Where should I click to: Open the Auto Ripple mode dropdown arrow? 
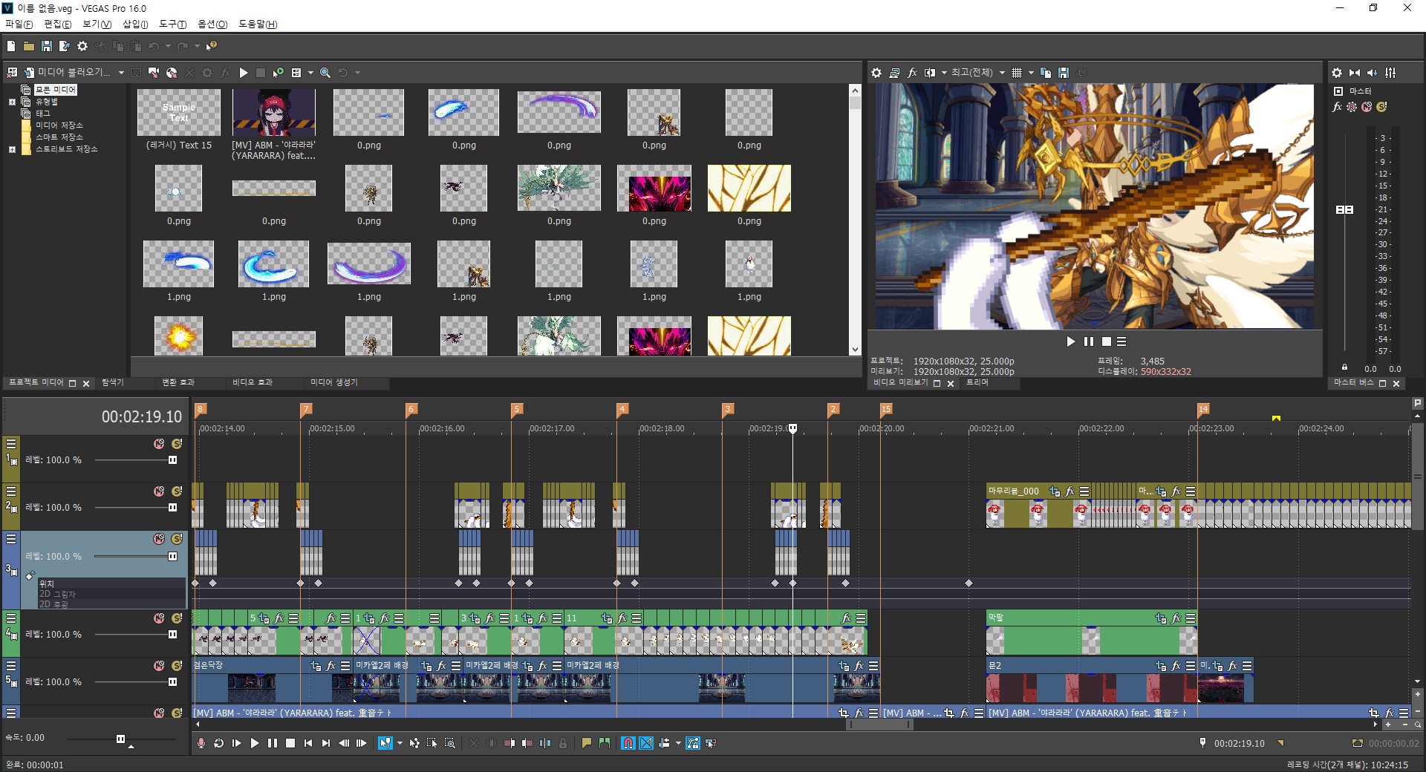(x=678, y=743)
